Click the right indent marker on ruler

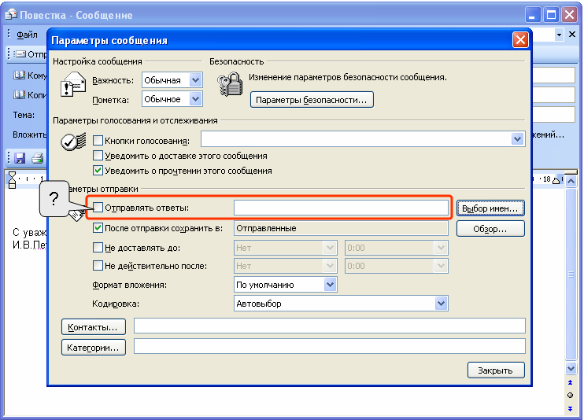[x=556, y=180]
